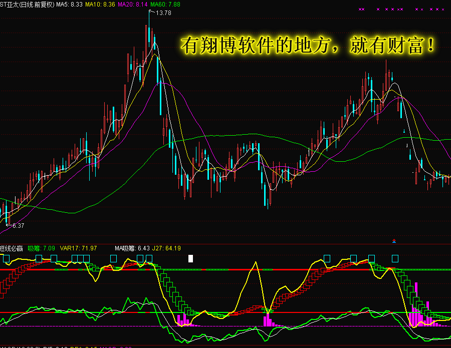Viewport: 451px width, 348px height.
Task: Click the red-blue arrow info marker icon
Action: coord(394,241)
